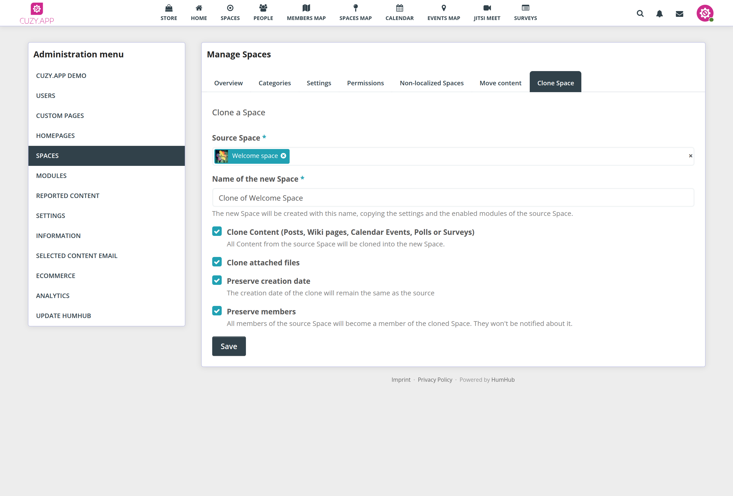Open notifications bell icon

click(659, 14)
